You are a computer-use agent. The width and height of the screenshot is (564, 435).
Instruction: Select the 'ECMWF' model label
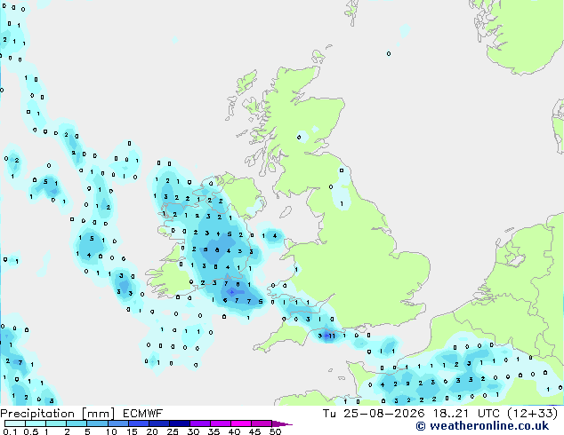[x=143, y=414]
